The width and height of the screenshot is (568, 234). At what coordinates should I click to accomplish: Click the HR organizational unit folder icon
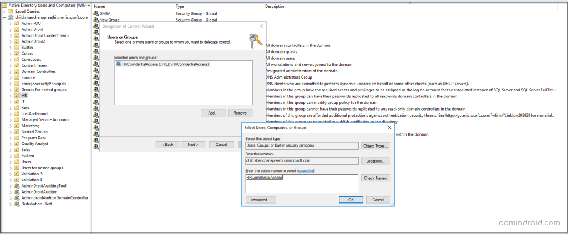[17, 96]
